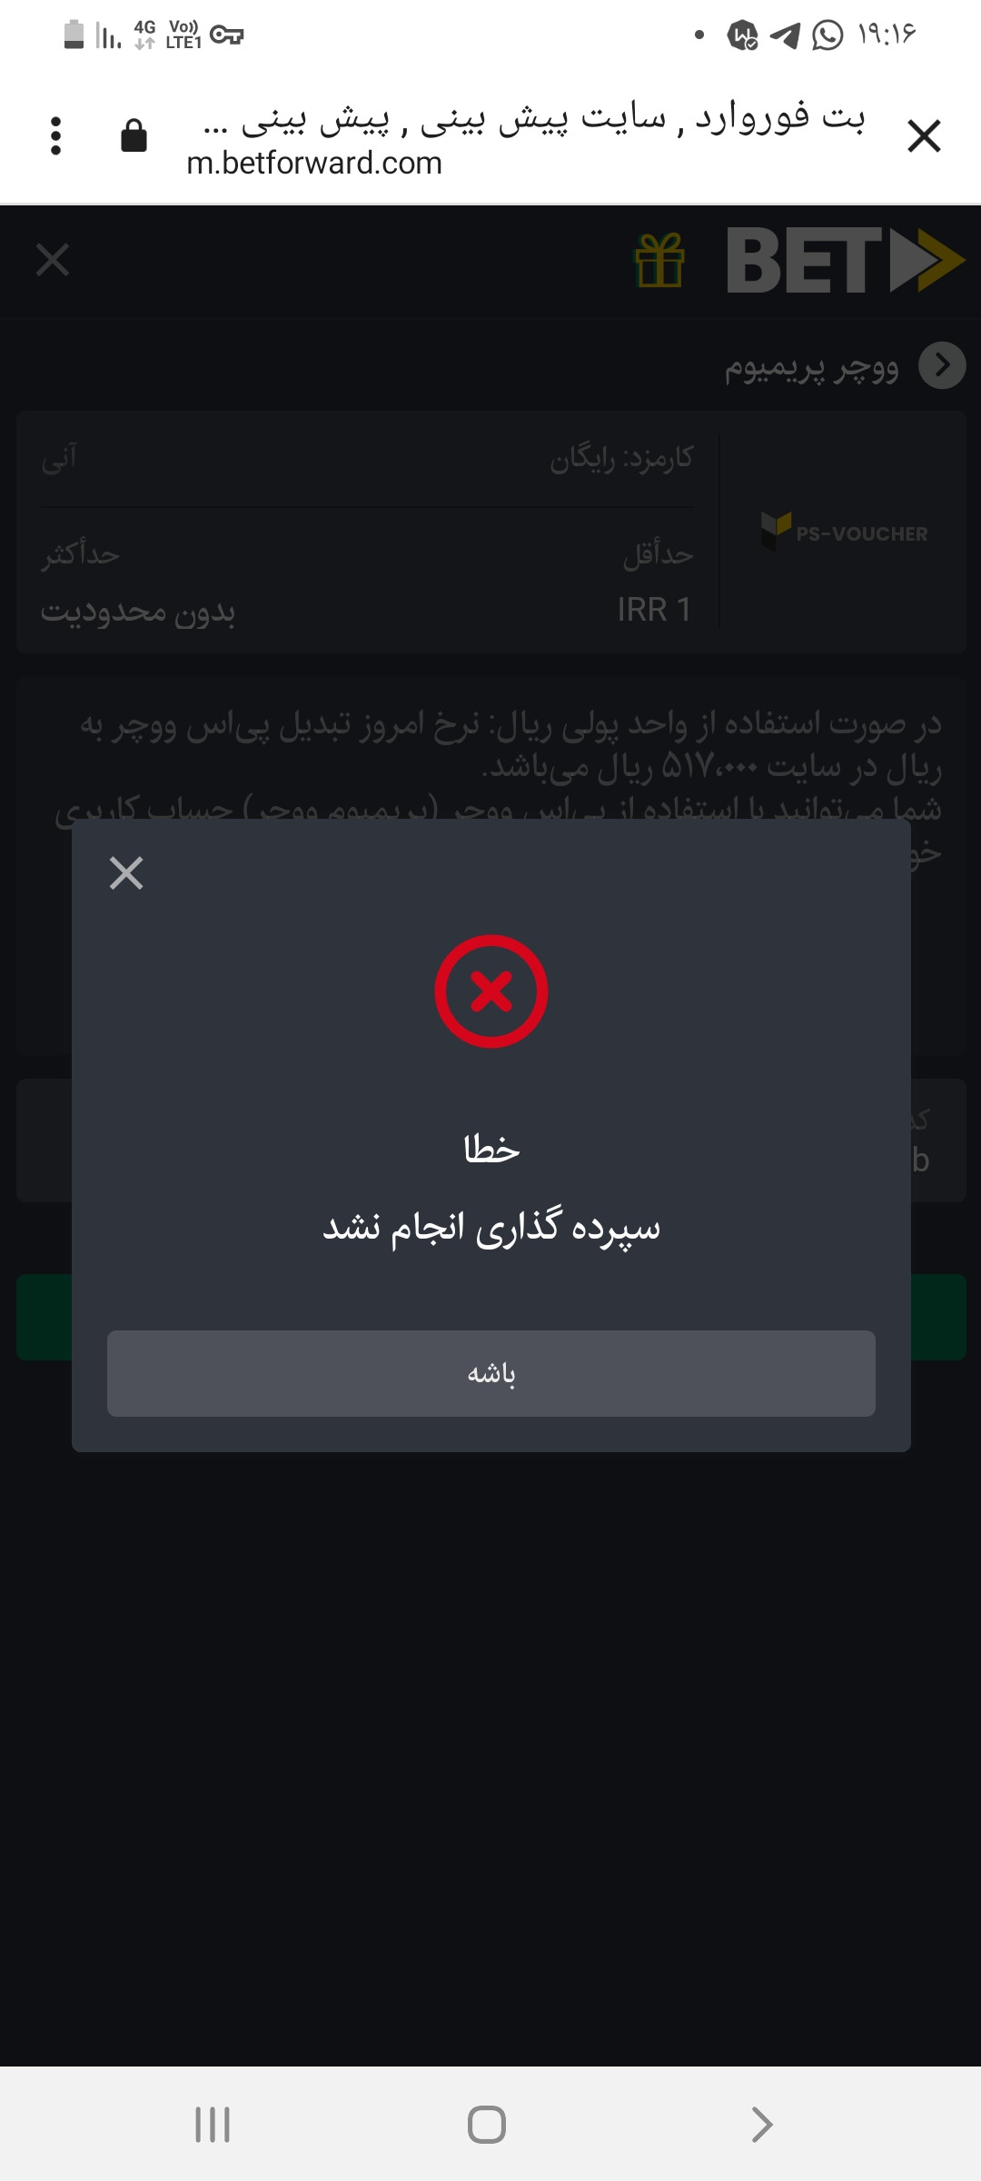Viewport: 981px width, 2181px height.
Task: Tap the BET forward logo
Action: (x=846, y=261)
